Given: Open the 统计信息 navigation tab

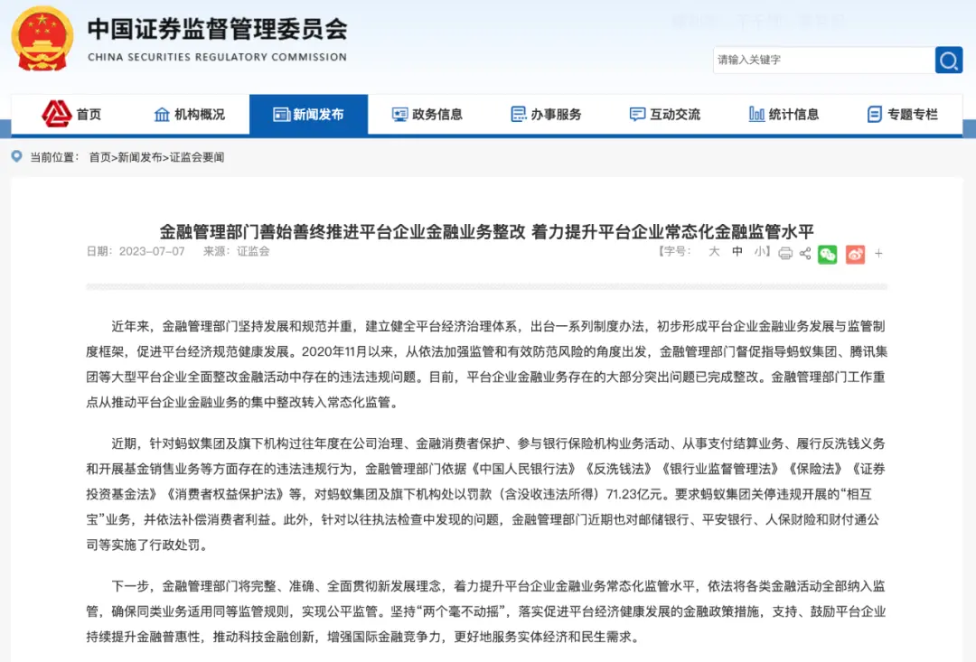Looking at the screenshot, I should [784, 115].
